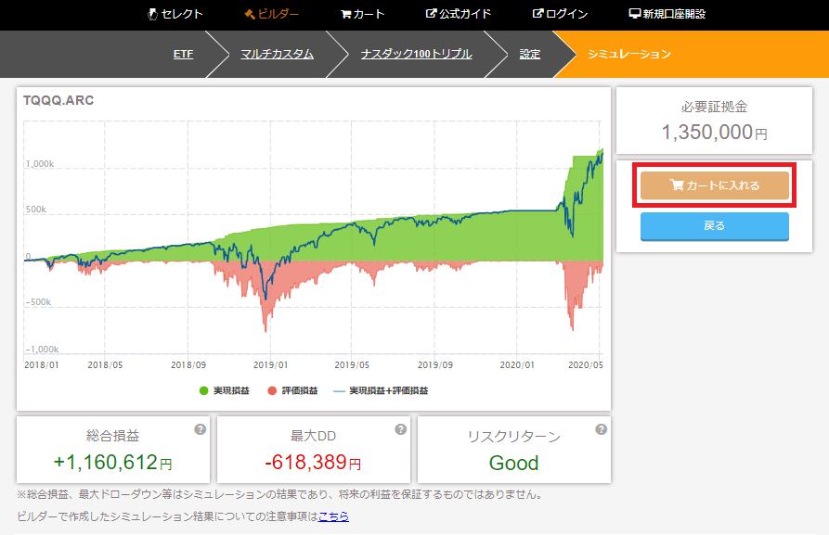Open help for 最大DD
The image size is (829, 535).
click(x=400, y=429)
